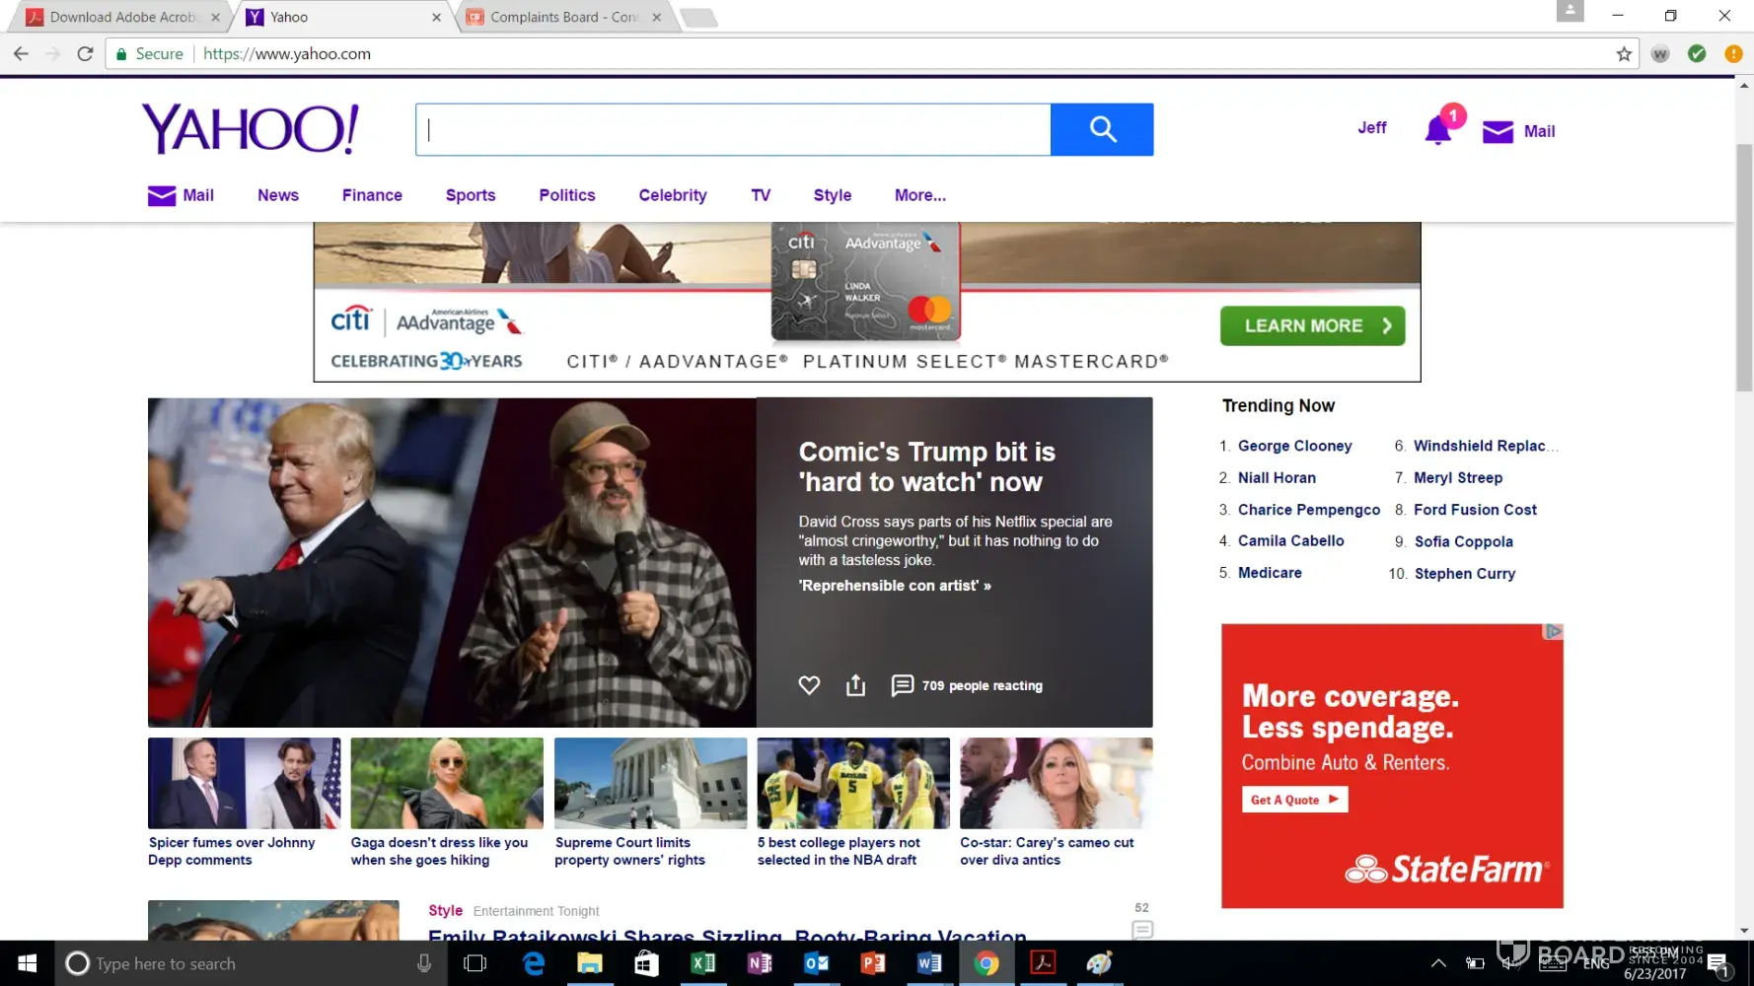Show hidden system tray icons chevron
Viewport: 1754px width, 986px height.
pyautogui.click(x=1438, y=963)
